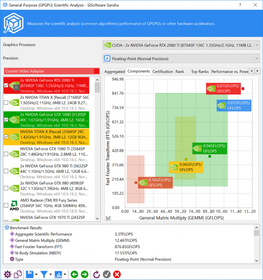Image resolution: width=263 pixels, height=280 pixels.
Task: Switch to the Aggregated tab
Action: tap(115, 71)
